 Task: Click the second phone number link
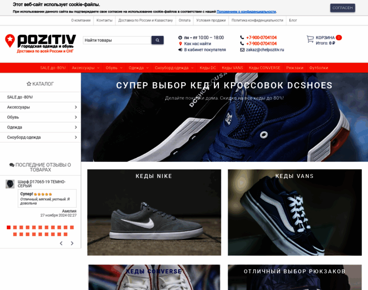[x=261, y=43]
